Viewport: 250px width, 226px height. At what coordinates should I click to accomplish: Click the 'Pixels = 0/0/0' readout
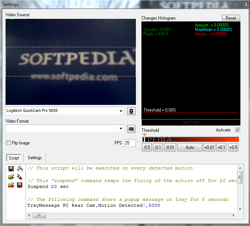click(x=156, y=34)
